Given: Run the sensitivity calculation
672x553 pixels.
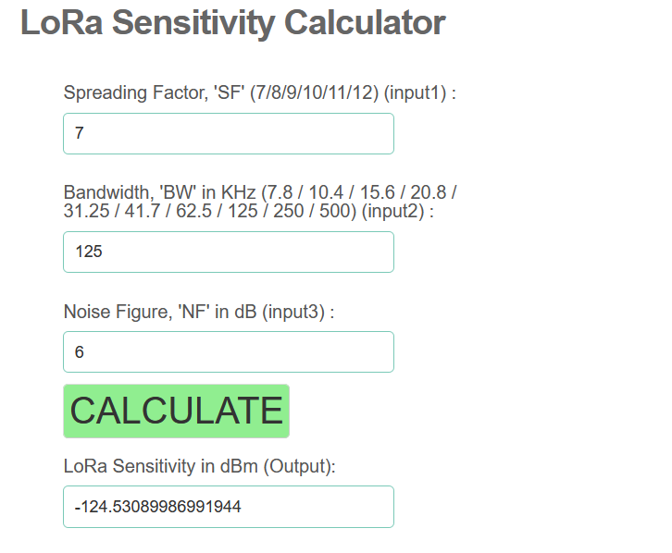Looking at the screenshot, I should [176, 411].
